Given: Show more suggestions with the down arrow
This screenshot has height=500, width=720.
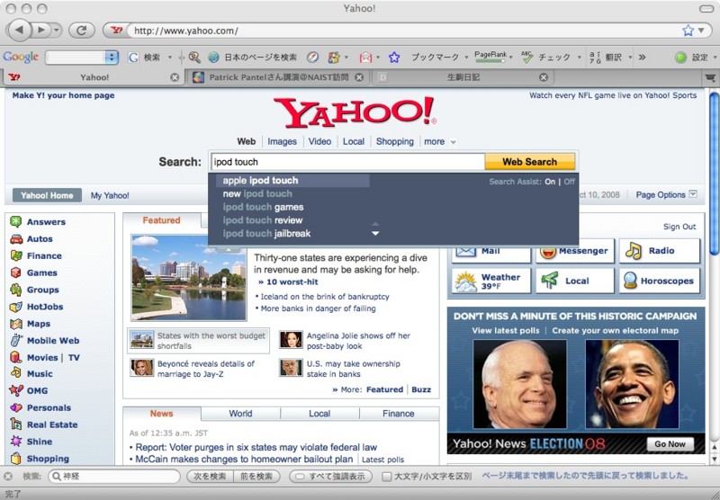Looking at the screenshot, I should [375, 234].
